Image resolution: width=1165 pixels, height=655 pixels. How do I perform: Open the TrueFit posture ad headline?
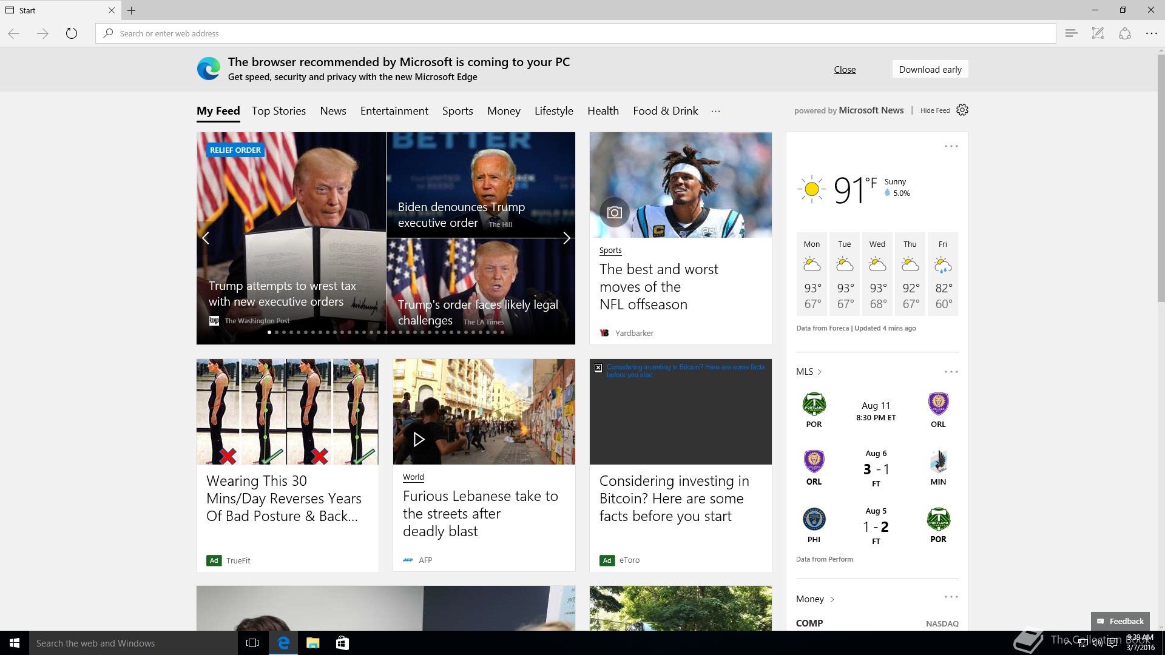click(283, 499)
